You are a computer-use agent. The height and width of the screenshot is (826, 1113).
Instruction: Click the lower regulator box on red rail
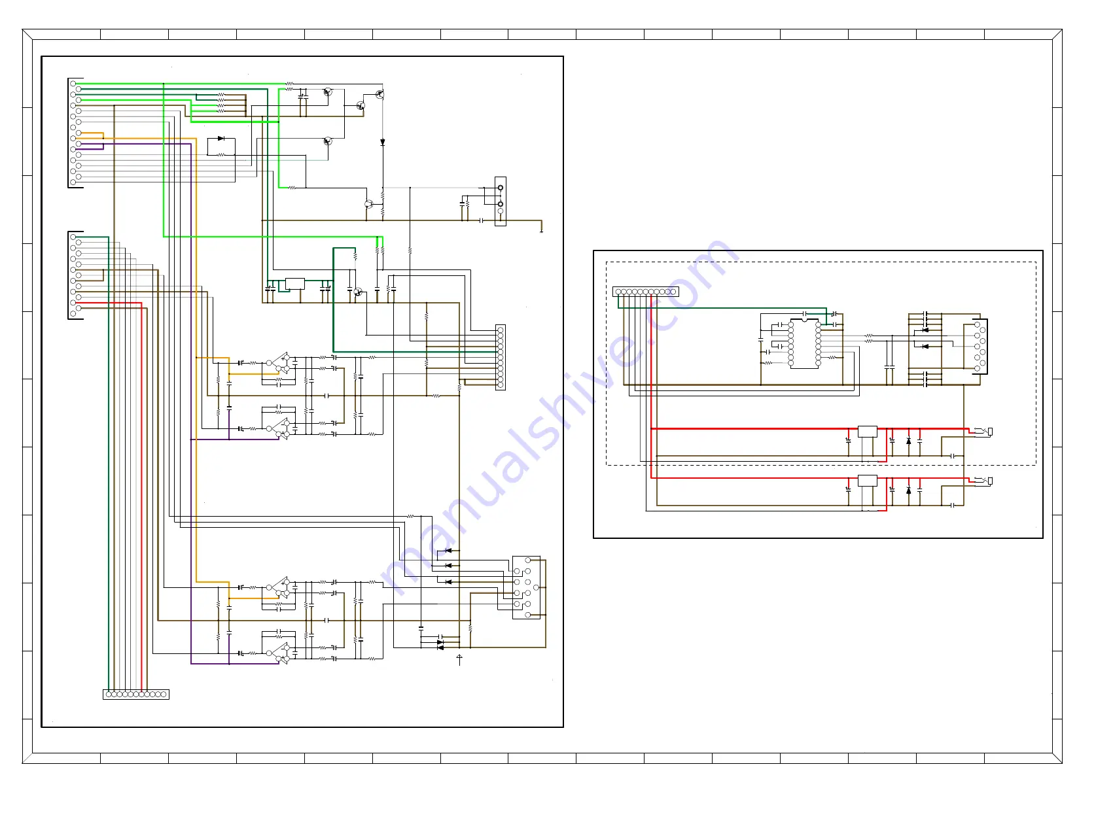868,481
